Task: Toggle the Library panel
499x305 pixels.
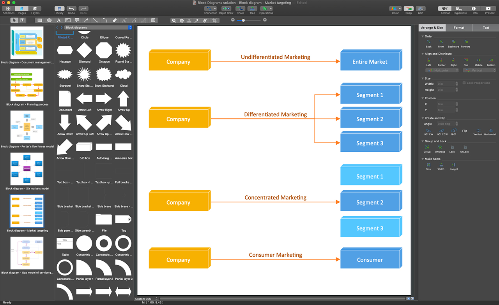Action: (59, 9)
